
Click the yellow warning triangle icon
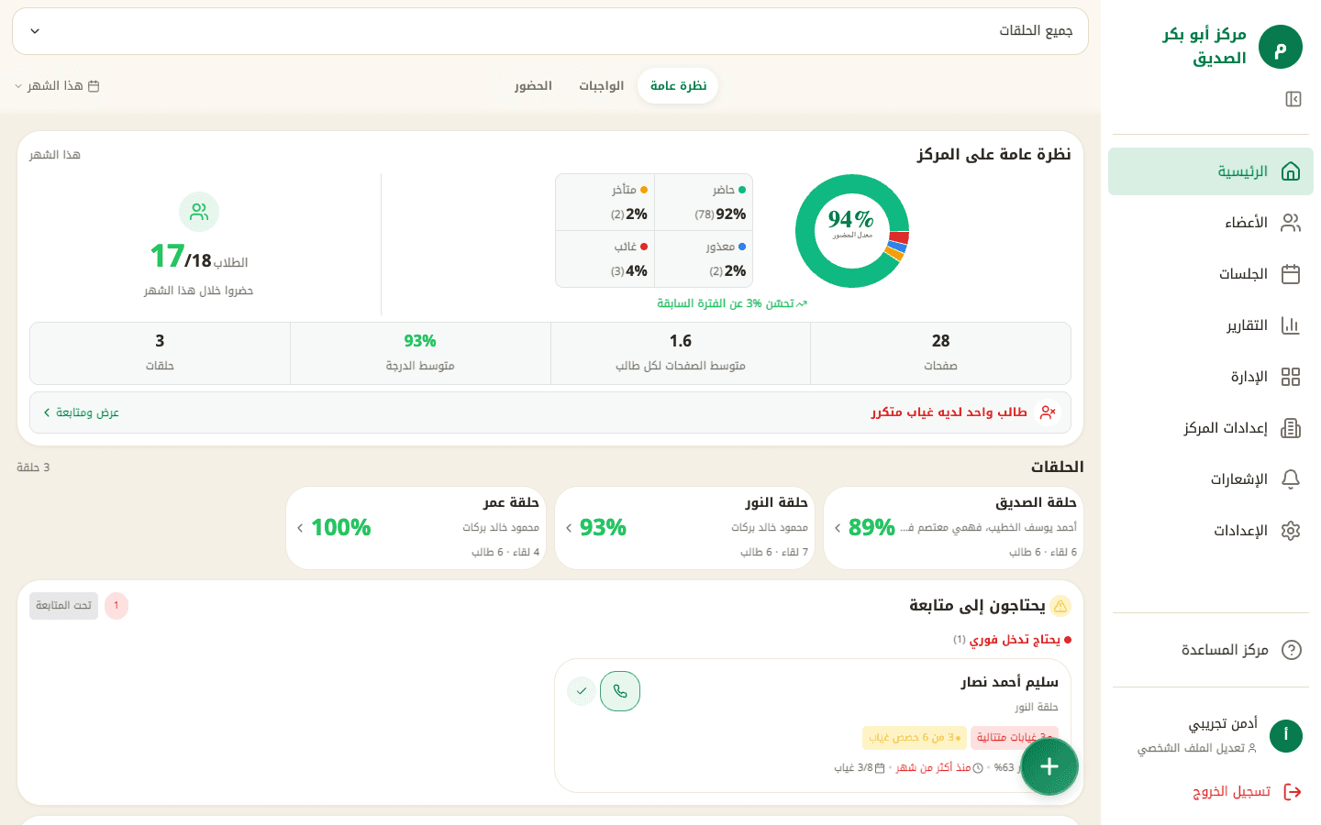point(1060,606)
